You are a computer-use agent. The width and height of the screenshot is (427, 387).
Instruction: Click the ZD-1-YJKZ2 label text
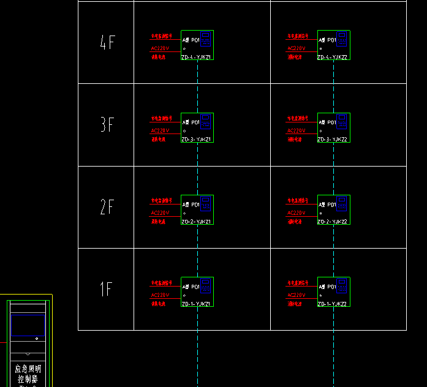point(333,304)
